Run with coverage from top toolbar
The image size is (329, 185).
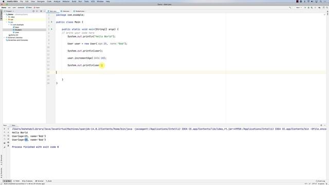point(312,8)
